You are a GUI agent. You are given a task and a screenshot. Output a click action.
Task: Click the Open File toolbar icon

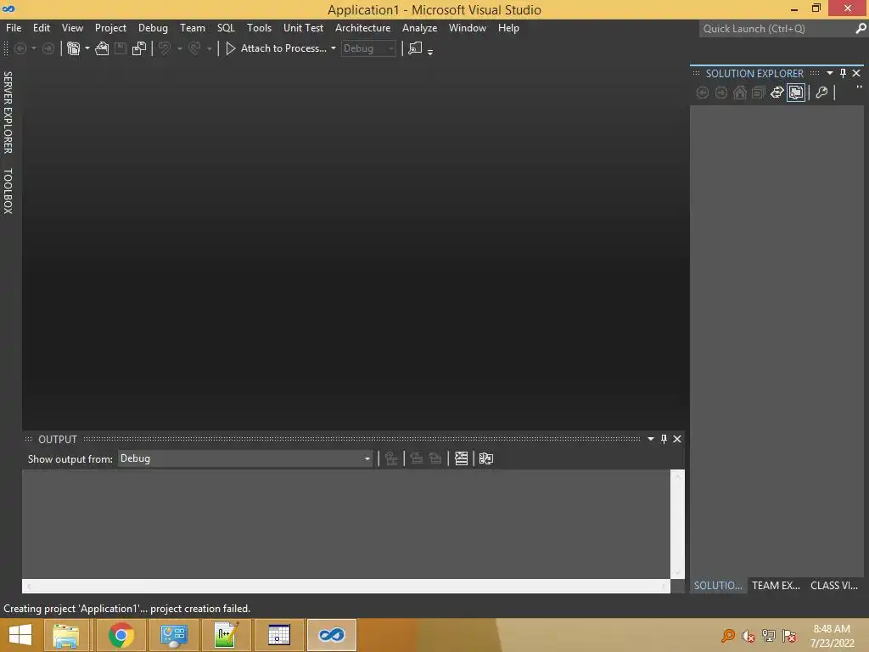(x=102, y=48)
